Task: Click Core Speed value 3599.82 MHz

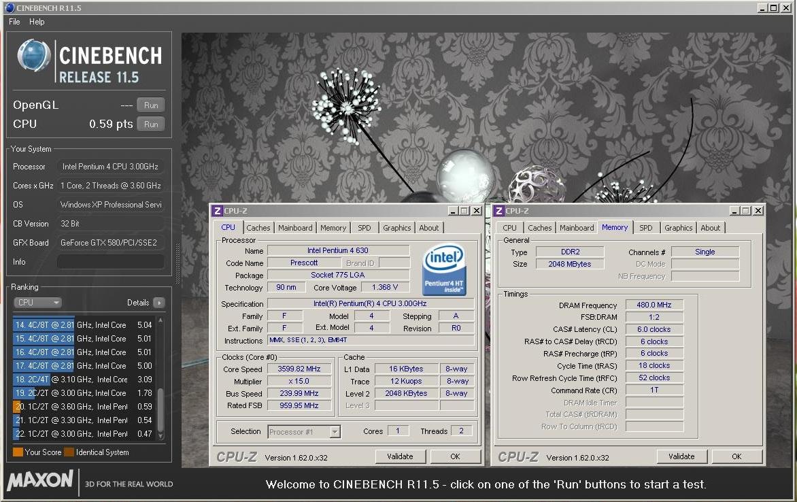Action: pyautogui.click(x=299, y=369)
